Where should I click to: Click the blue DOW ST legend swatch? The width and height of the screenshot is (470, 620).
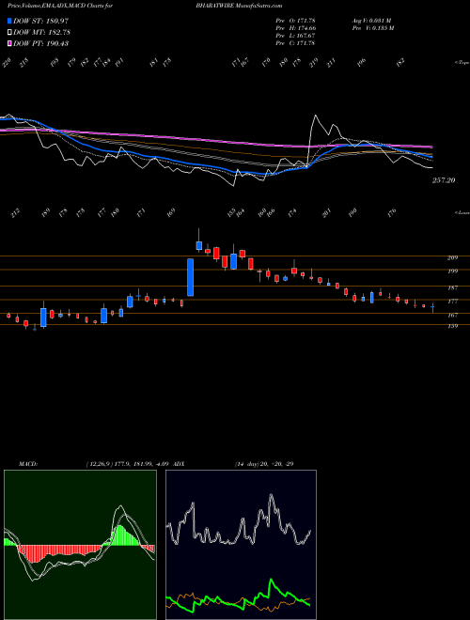click(10, 21)
